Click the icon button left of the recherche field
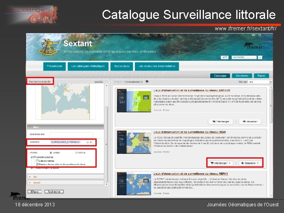Viewport: 284px width, 213px height. point(224,57)
